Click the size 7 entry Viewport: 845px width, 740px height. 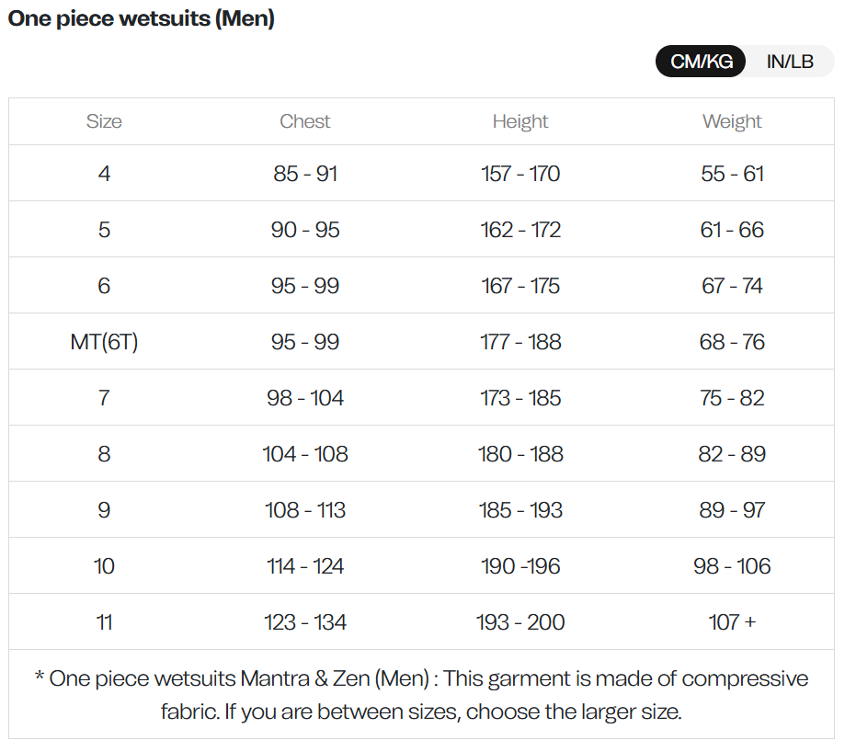[104, 397]
